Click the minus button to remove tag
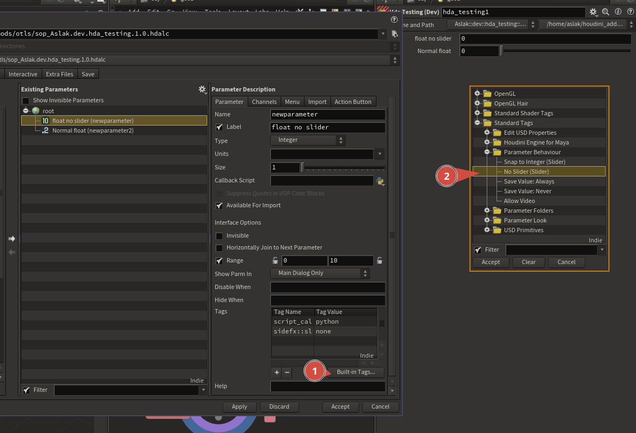 click(287, 372)
